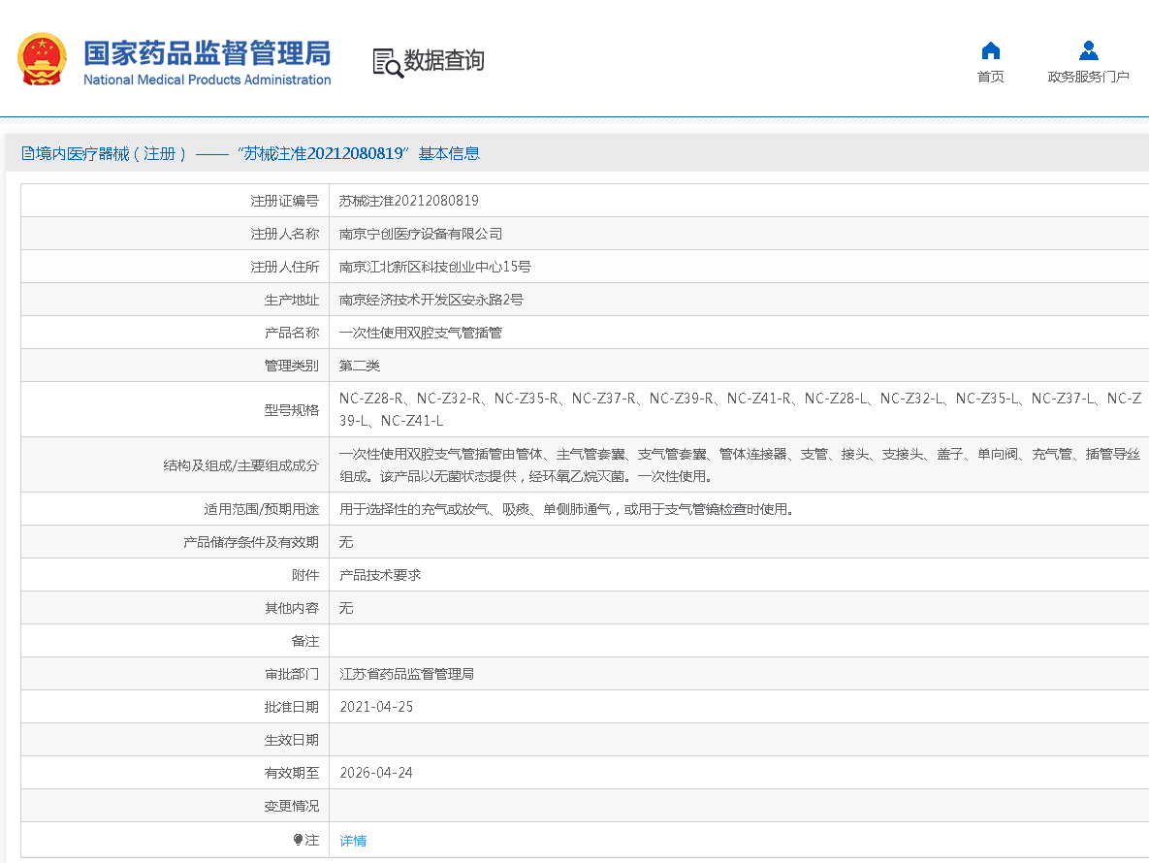Screen dimensions: 1149x863
Task: Select product name 一次性使用双腔支气管插管
Action: [421, 333]
